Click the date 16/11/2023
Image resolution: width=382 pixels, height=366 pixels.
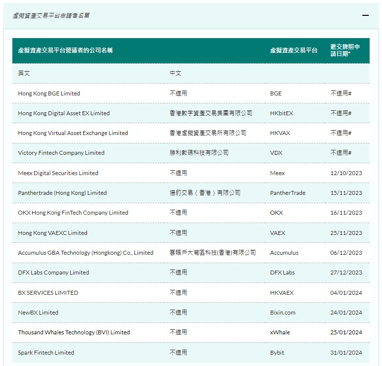pyautogui.click(x=346, y=213)
